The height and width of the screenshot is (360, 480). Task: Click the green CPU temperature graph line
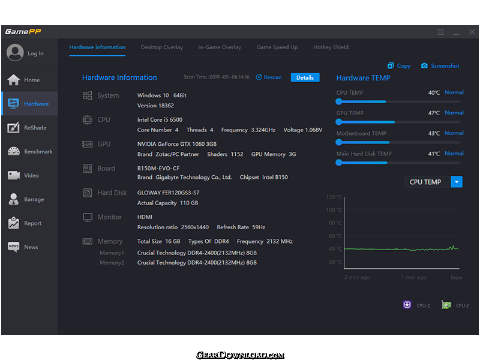[x=401, y=249]
